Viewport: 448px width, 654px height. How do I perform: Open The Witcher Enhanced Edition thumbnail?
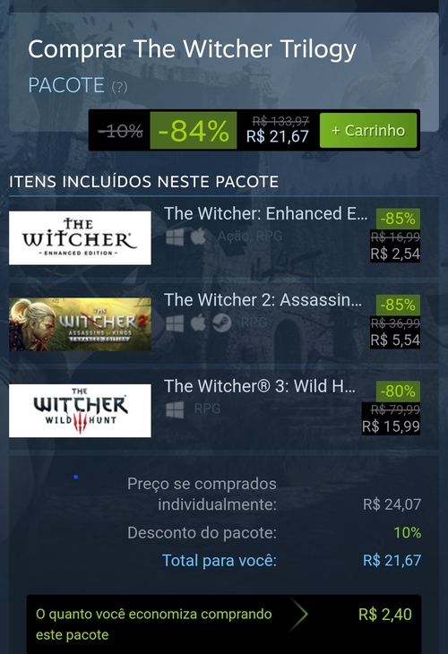coord(80,237)
